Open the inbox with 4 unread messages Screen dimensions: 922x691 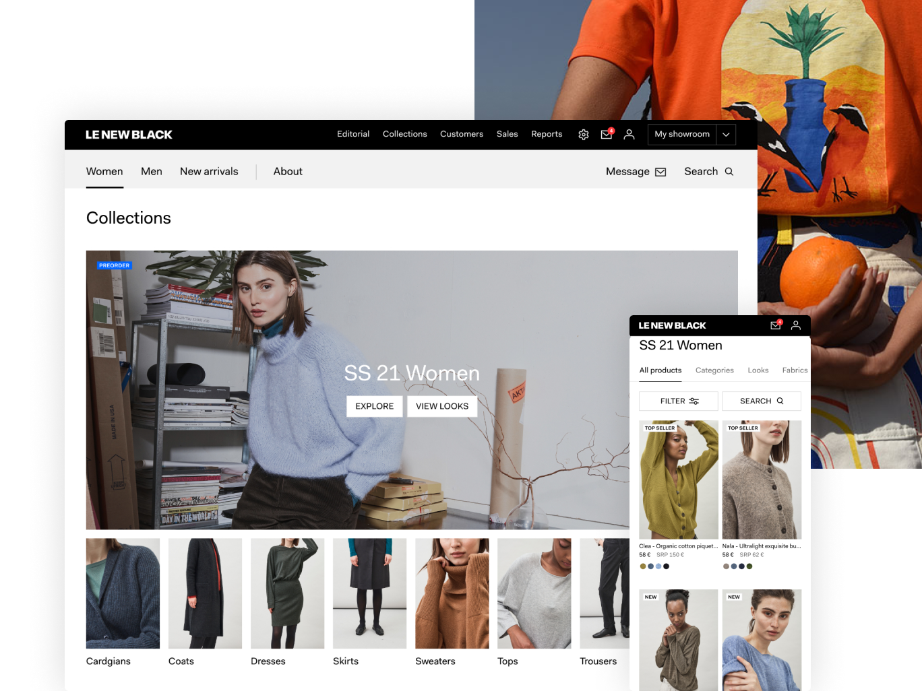click(606, 135)
